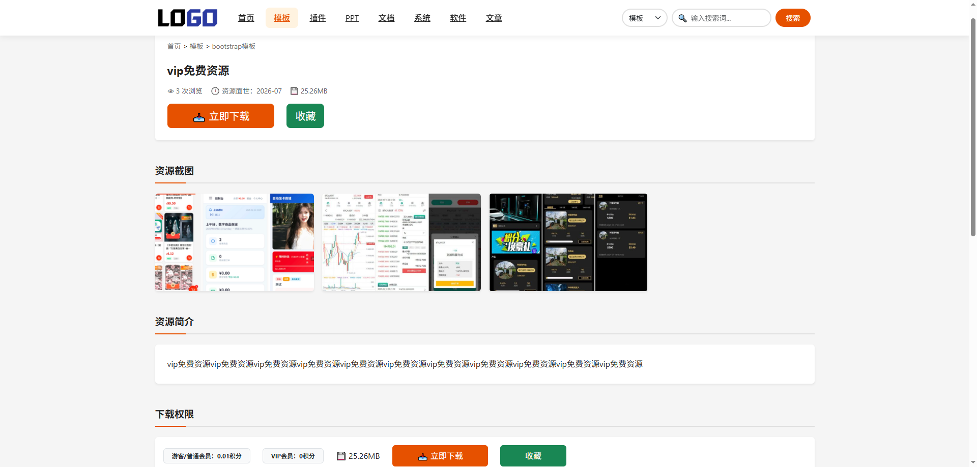Image resolution: width=977 pixels, height=467 pixels.
Task: Open 文章 navigation item
Action: (494, 18)
